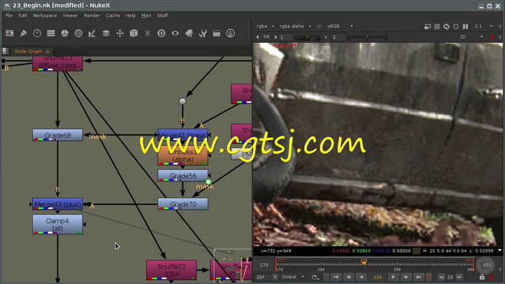Open the Time nodes clock menu
Screen dimensions: 505x284
(x=37, y=33)
